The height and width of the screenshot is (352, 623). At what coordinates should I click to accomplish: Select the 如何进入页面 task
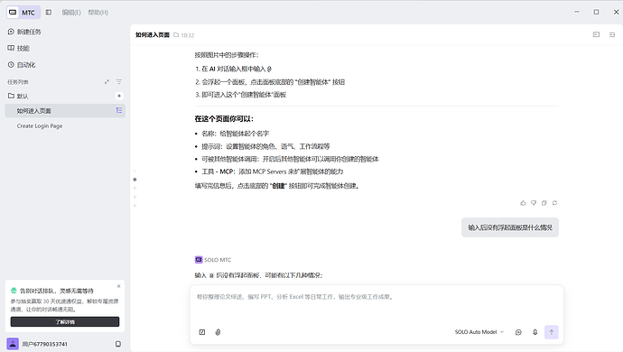point(65,110)
